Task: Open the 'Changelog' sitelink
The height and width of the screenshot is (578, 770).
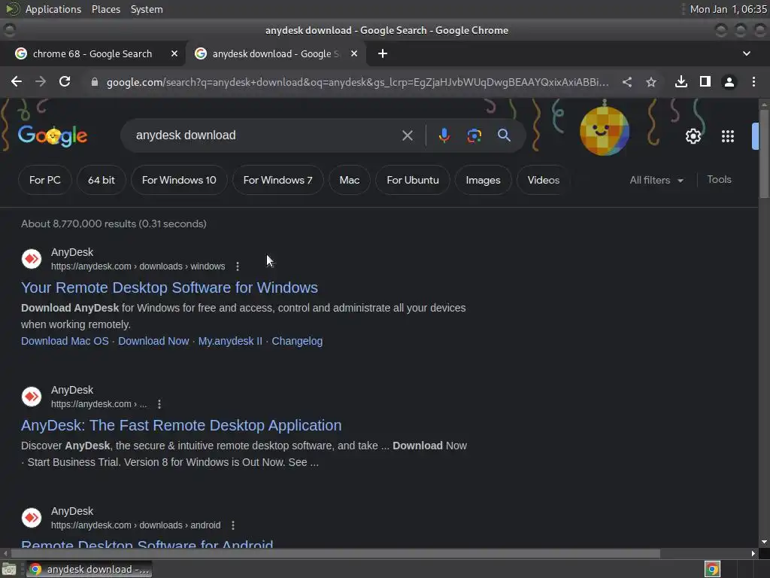Action: [297, 341]
